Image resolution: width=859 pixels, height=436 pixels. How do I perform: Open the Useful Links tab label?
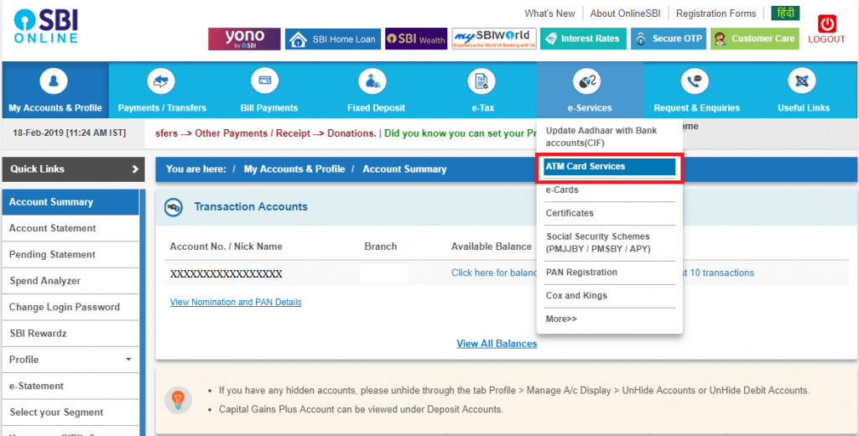tap(804, 108)
